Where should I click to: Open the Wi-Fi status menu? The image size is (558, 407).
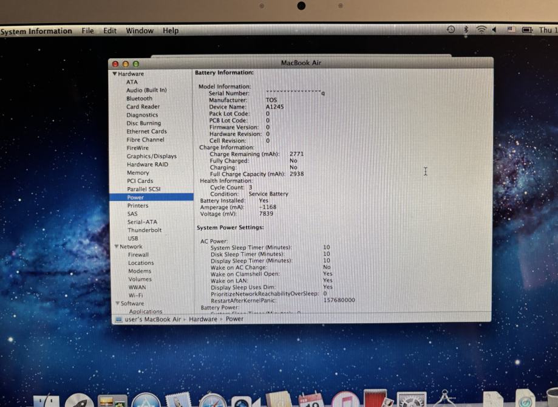click(481, 30)
